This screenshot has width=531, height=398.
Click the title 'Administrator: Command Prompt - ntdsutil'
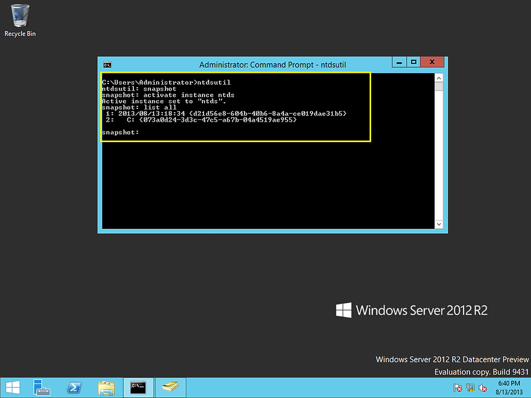click(273, 65)
